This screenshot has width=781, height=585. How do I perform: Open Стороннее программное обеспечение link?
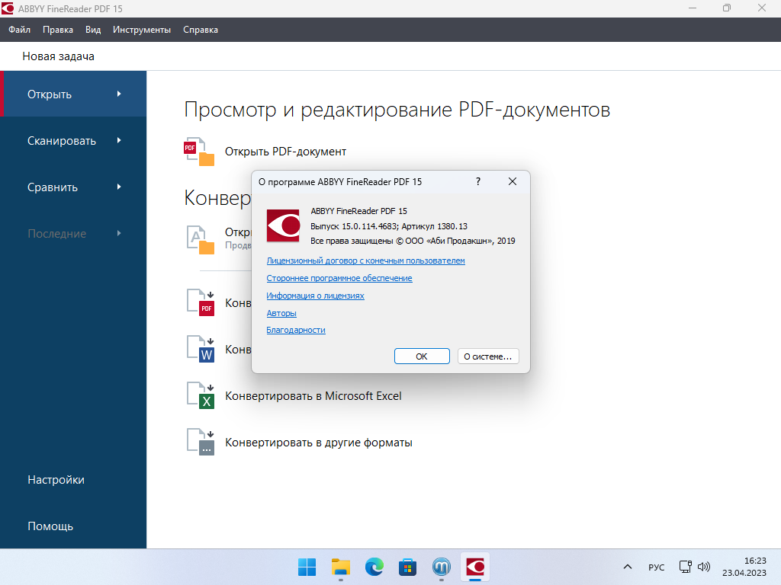[339, 278]
